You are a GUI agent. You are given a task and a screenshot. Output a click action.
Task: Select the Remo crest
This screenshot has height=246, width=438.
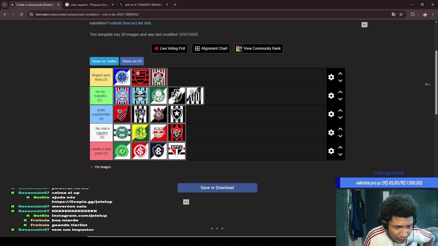click(x=158, y=151)
